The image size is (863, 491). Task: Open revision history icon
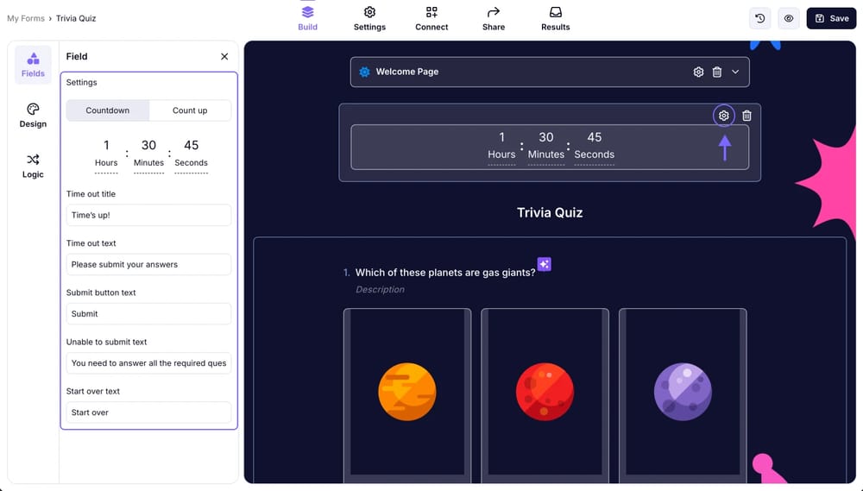760,18
